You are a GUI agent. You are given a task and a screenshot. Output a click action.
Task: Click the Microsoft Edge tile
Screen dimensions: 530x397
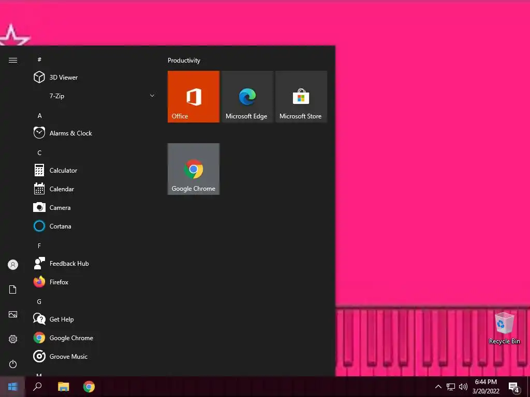[247, 97]
